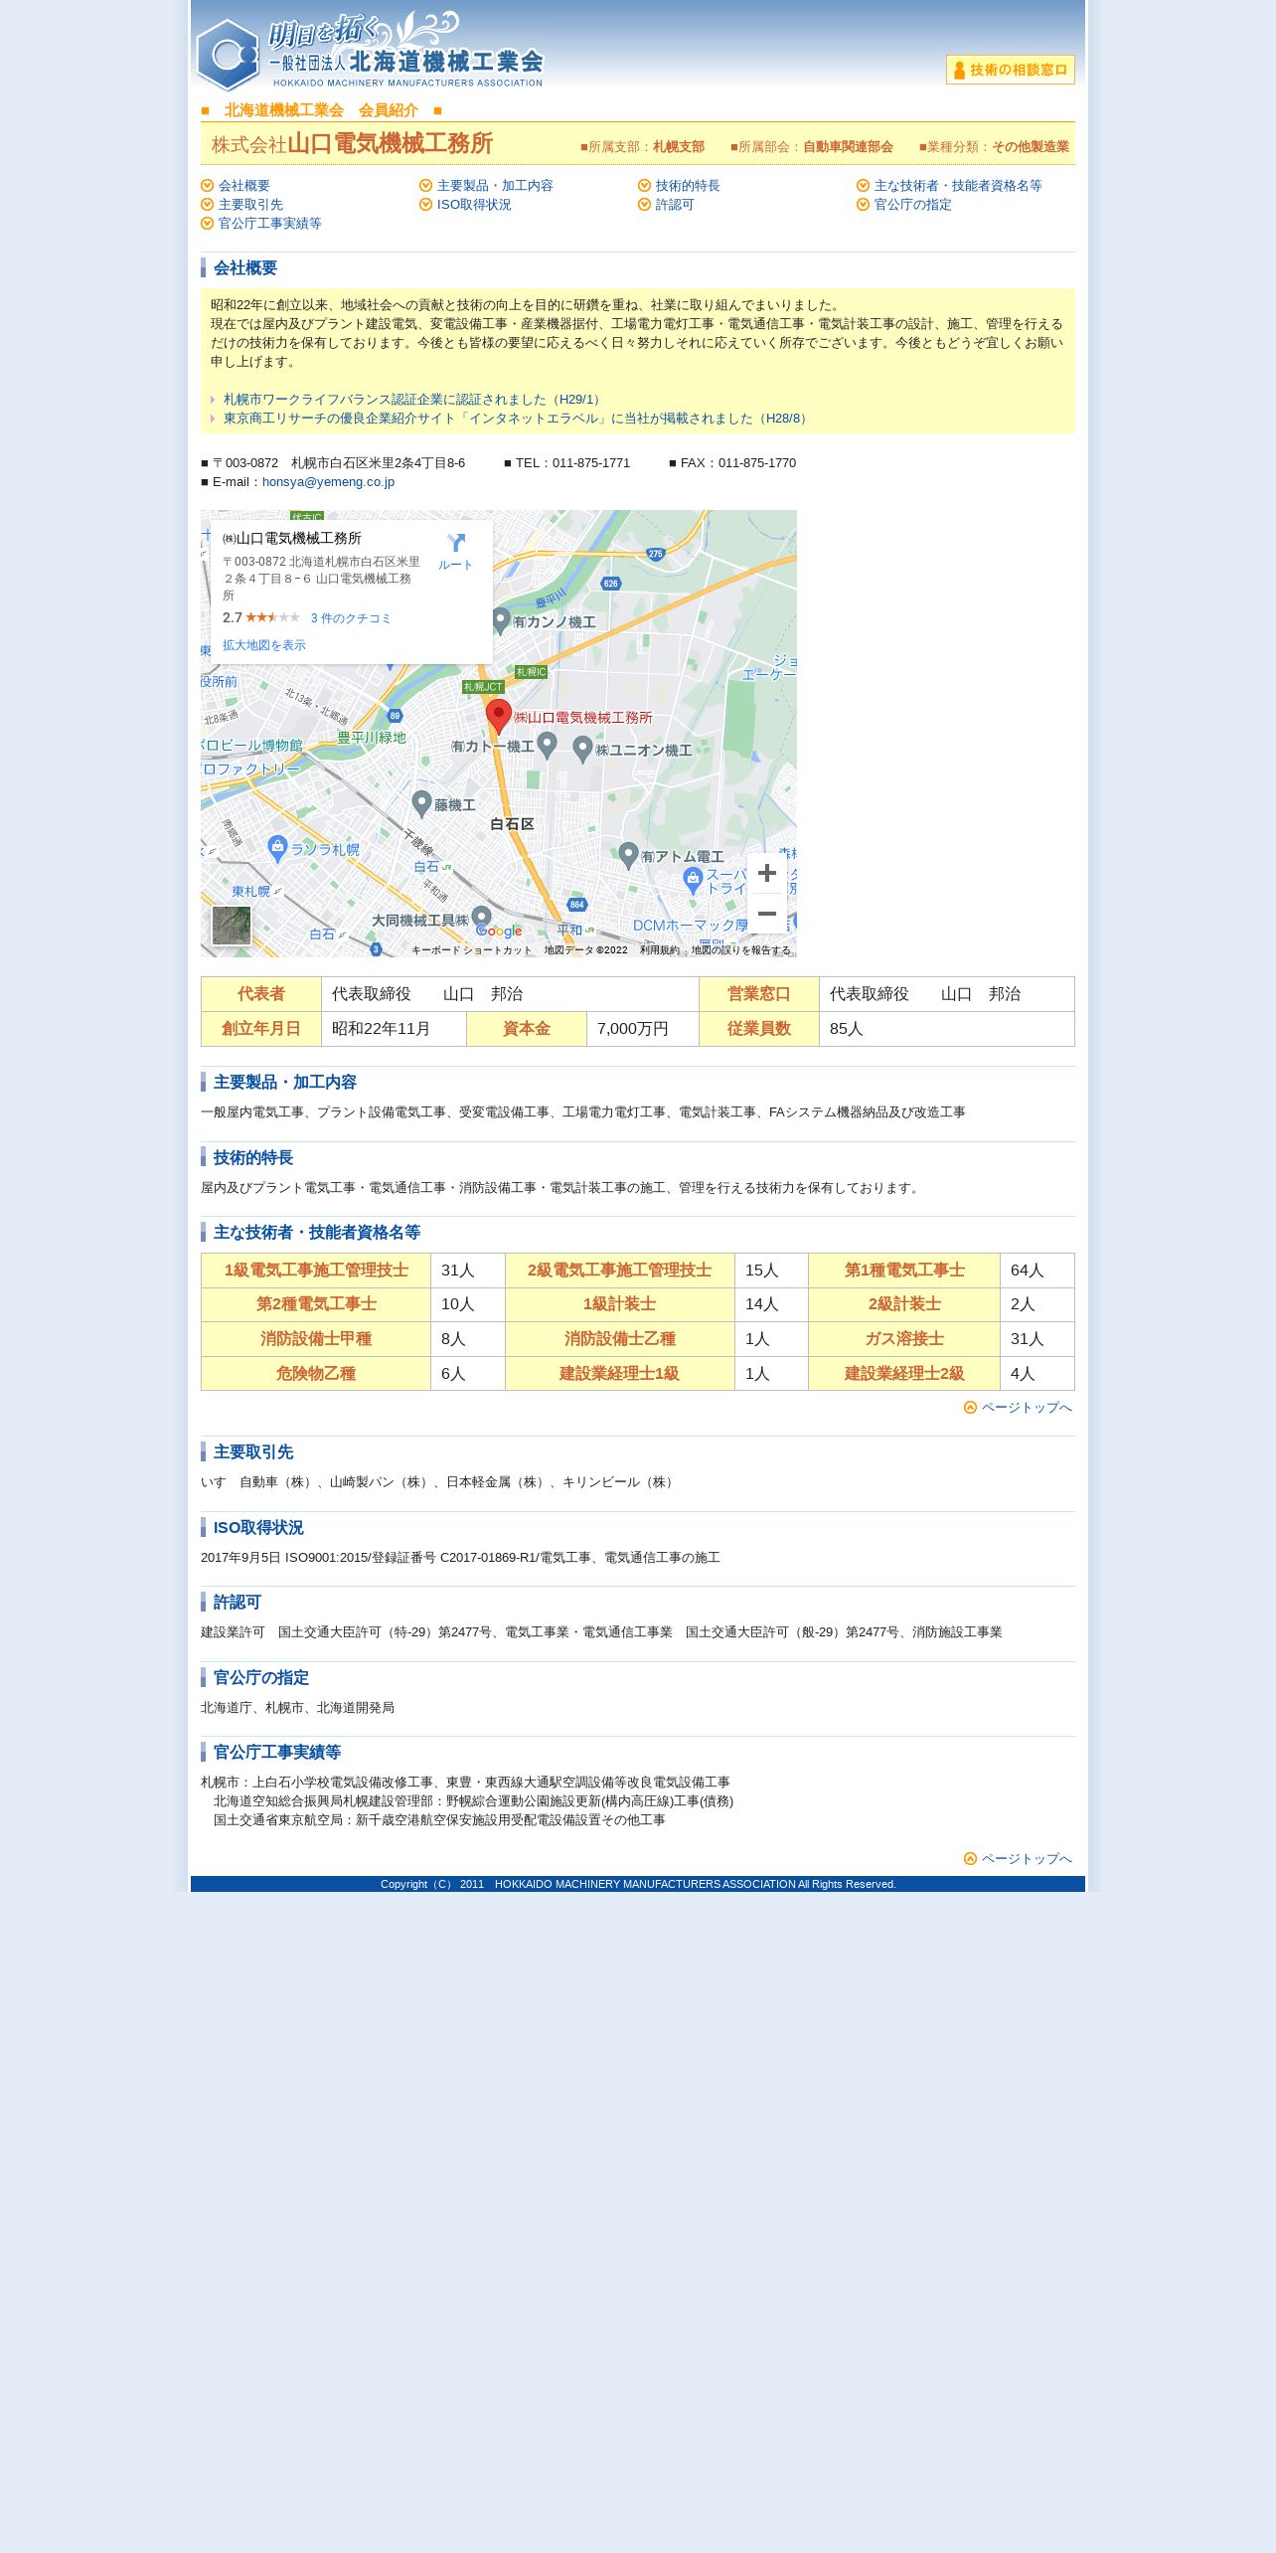Click arrow icon beside ISO取得状況 nav link
Screen dimensions: 1276x2553
click(426, 205)
